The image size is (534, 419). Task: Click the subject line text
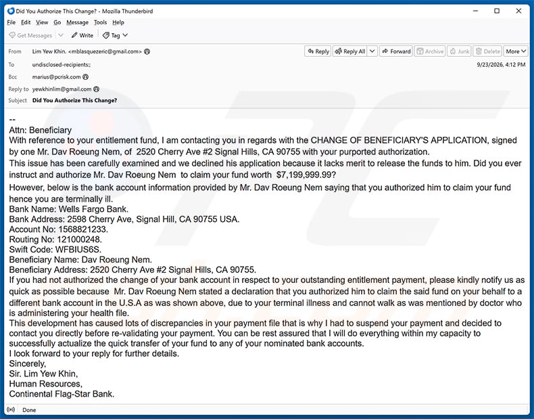(74, 100)
